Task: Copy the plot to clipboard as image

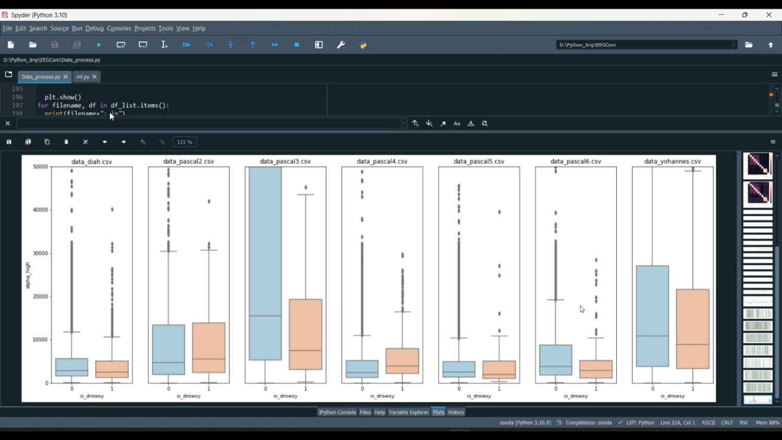Action: (47, 142)
